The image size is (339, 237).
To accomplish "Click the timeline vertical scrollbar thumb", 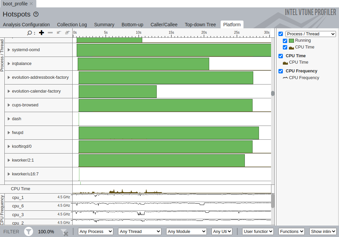I will coord(273,93).
